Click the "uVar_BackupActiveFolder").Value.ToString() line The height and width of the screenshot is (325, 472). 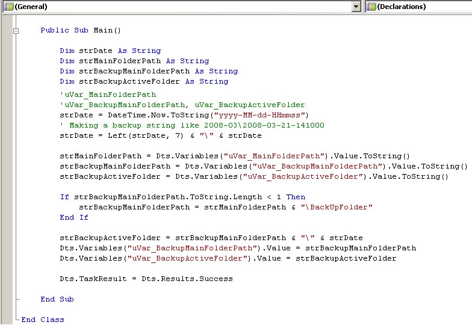pos(254,176)
